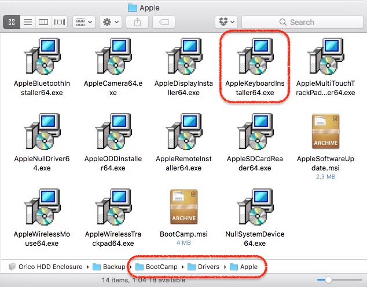Open the gear action menu
The width and height of the screenshot is (367, 287).
pos(111,22)
